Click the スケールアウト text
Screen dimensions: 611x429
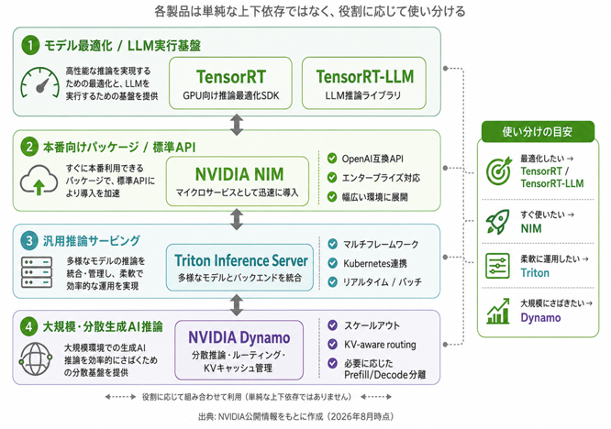(x=372, y=325)
